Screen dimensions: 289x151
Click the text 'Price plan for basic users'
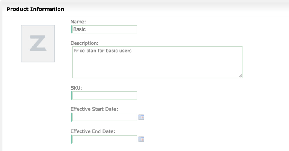tap(102, 51)
